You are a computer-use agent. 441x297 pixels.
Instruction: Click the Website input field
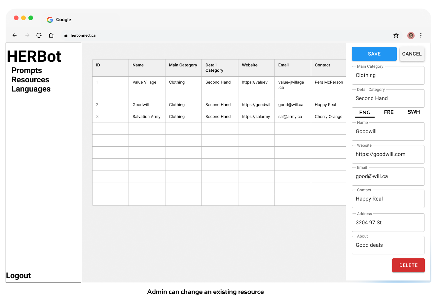[388, 154]
